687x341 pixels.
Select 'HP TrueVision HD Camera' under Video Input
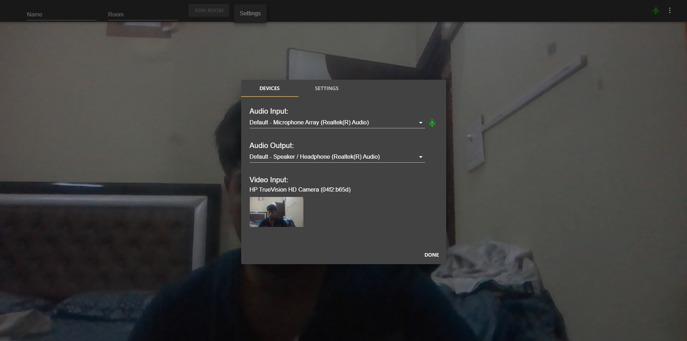click(x=300, y=190)
